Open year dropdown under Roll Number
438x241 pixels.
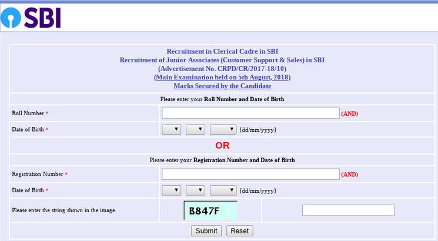click(x=223, y=129)
